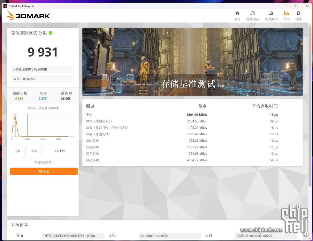Screen dimensions: 313x241
Task: Select device name INTEL SSDPFV1Q800GB field
Action: click(x=43, y=70)
